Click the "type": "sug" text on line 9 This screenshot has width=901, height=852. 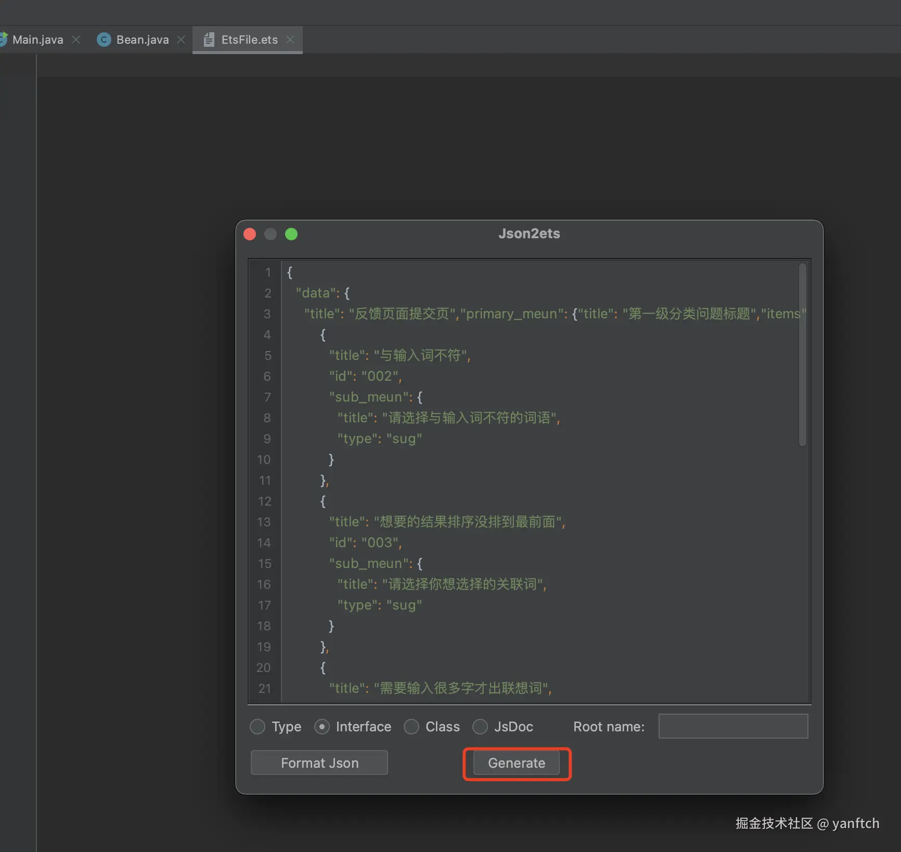(380, 438)
